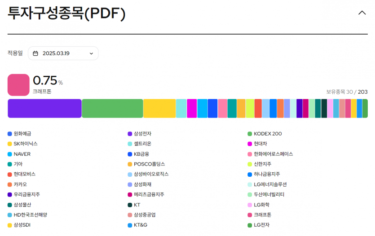Click LG에너지솔루션 legend entry
Screen dimensions: 375x236
(267, 184)
